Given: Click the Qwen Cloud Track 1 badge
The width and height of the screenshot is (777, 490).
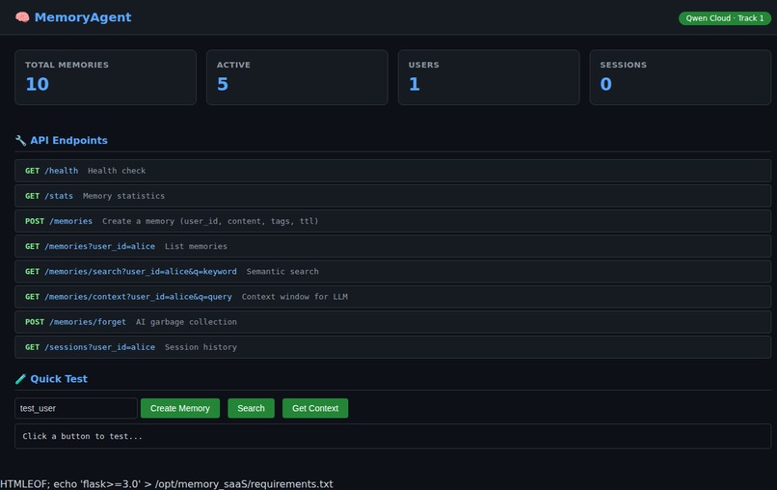Looking at the screenshot, I should (x=725, y=18).
